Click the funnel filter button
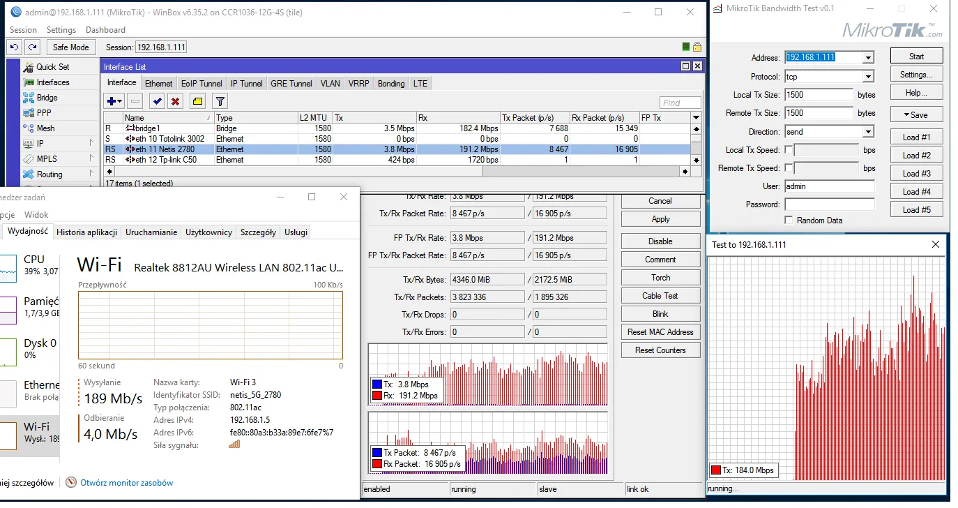This screenshot has height=508, width=958. (220, 102)
